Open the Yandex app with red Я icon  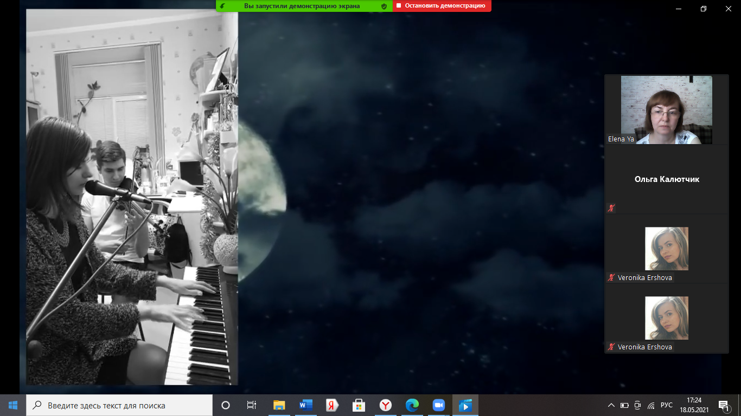tap(333, 405)
